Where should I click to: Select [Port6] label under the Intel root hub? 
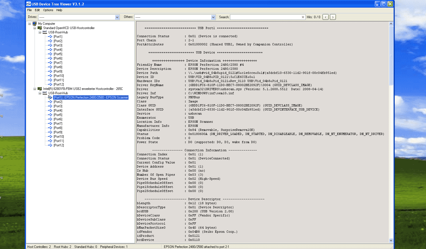pyautogui.click(x=58, y=119)
